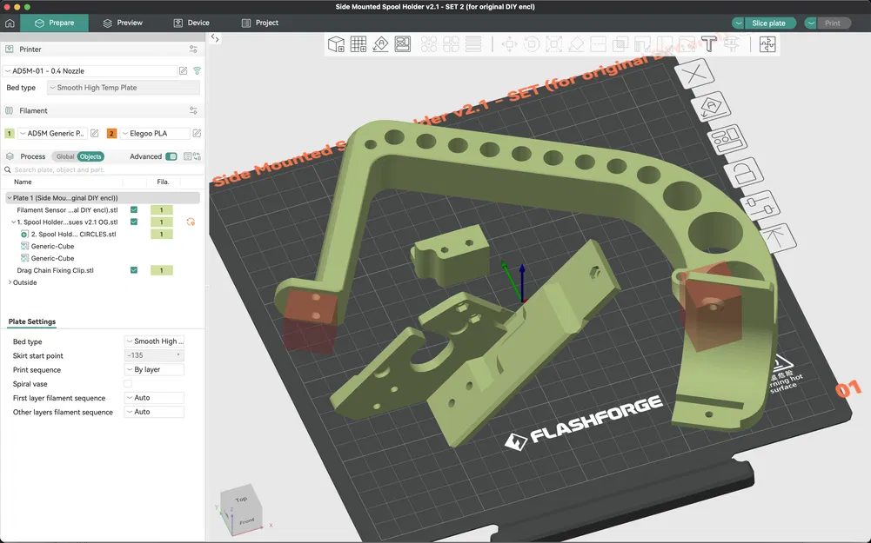Screen dimensions: 871x543
Task: Uncheck printable box for Drag Chain Fixing Clip
Action: point(134,270)
